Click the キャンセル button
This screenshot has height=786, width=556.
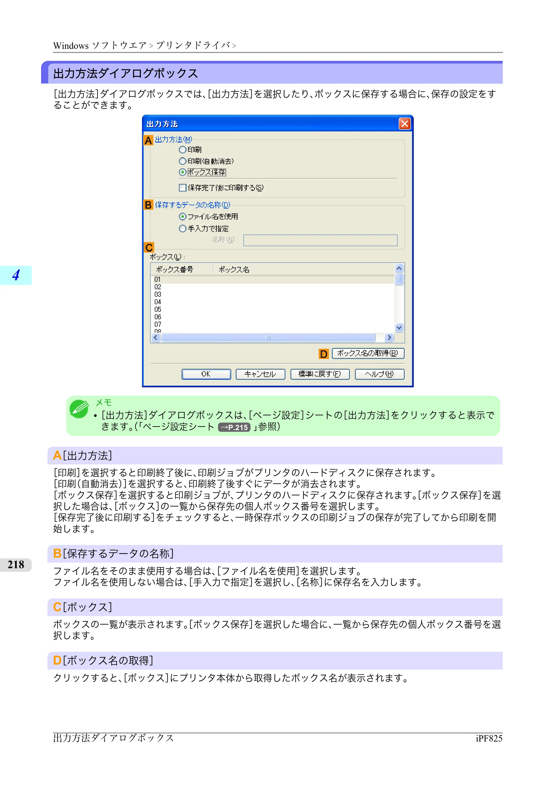pyautogui.click(x=260, y=375)
